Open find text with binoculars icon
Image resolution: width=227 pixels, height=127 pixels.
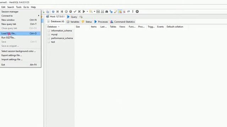[x=107, y=12]
